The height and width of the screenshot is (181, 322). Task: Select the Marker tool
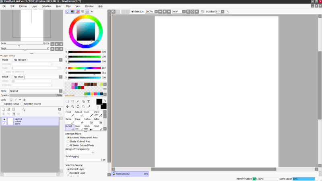[x=69, y=121]
